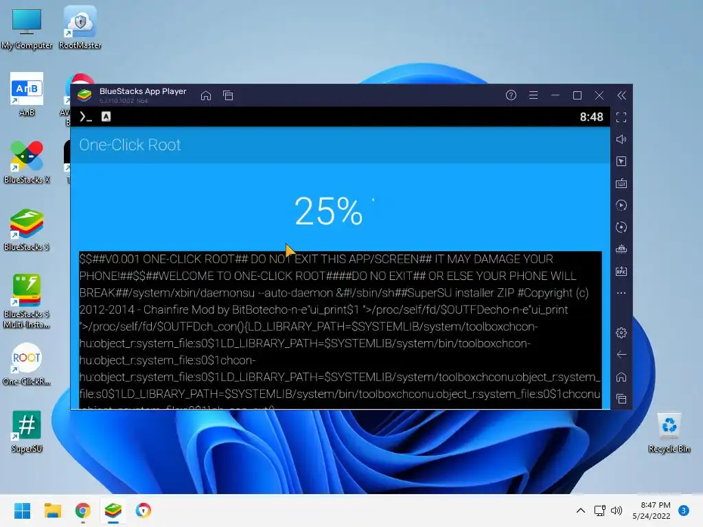
Task: Click the speaker icon in system tray
Action: click(x=617, y=511)
